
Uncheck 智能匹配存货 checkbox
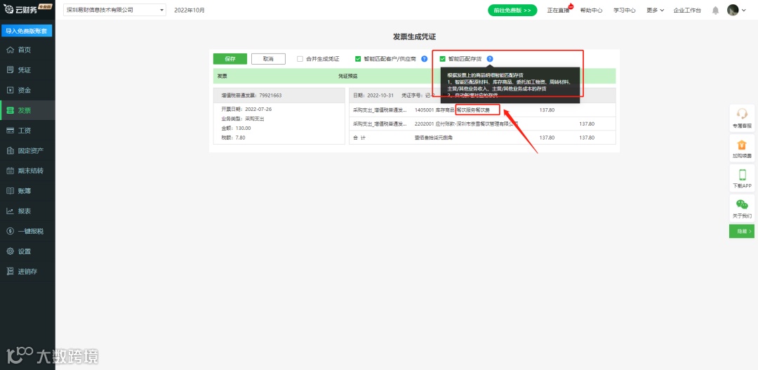442,59
